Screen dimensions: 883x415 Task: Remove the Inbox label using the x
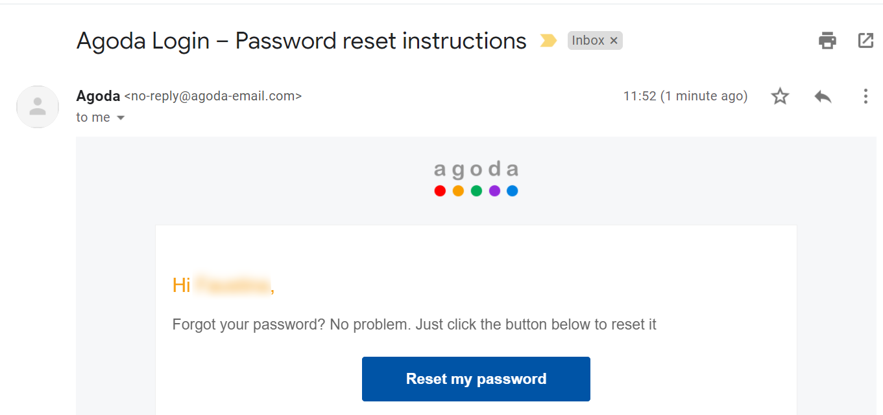tap(614, 41)
